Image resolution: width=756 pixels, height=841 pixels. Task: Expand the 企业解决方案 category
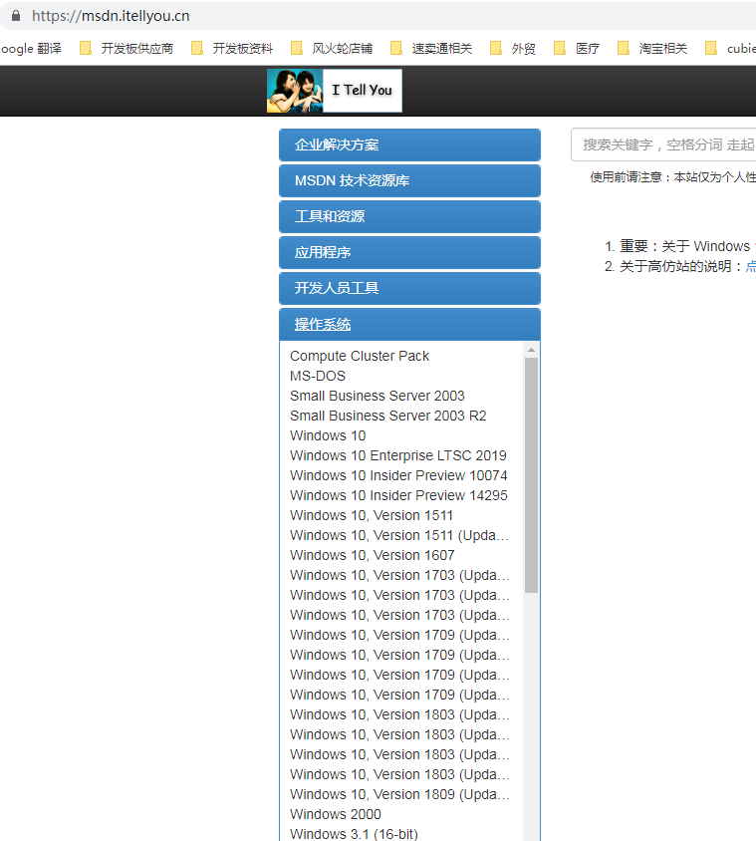click(x=409, y=144)
